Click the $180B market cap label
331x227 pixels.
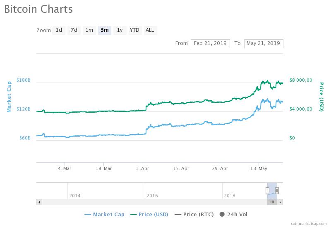[x=24, y=80]
